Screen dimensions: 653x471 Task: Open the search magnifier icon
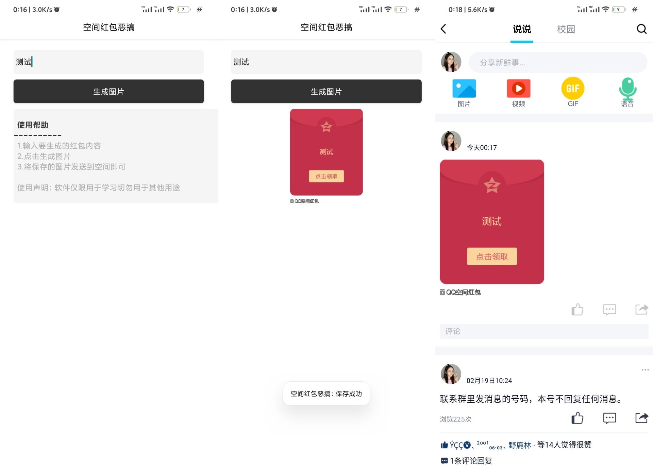point(641,29)
